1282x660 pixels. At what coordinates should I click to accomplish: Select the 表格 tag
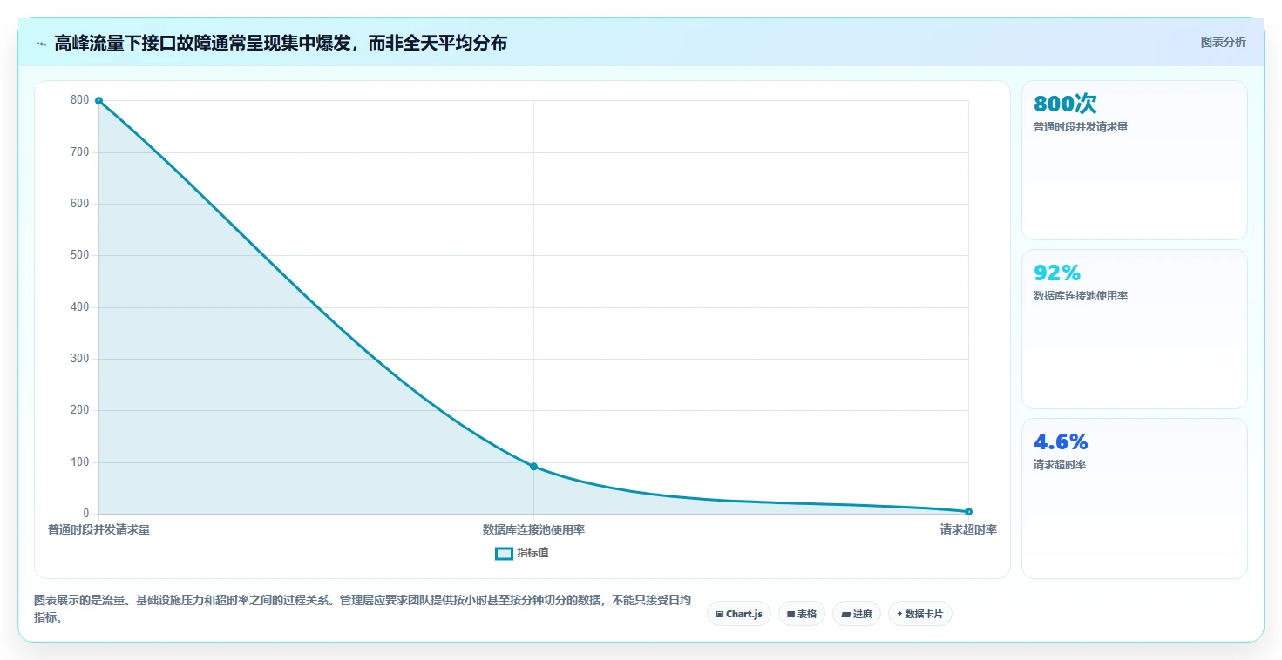tap(801, 614)
